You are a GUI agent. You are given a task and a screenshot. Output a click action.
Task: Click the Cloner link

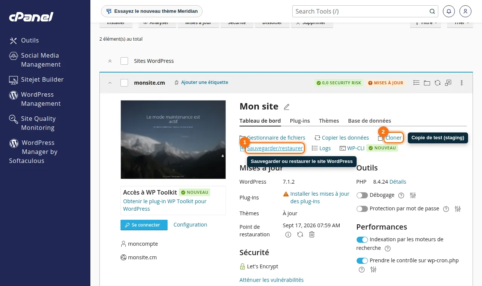394,138
